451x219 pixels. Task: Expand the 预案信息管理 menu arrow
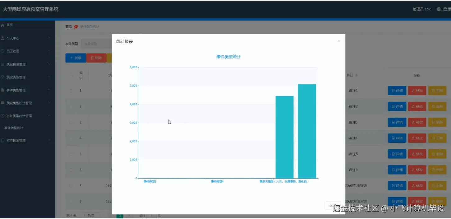pyautogui.click(x=49, y=64)
